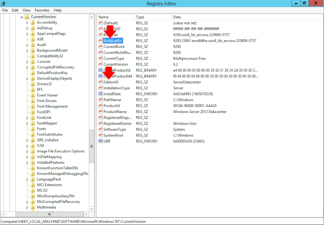
Task: Click the folder icon for MCI32 key
Action: [x=33, y=190]
